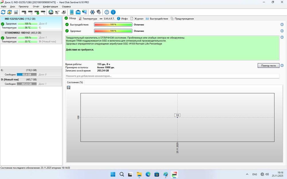Image resolution: width=287 pixels, height=179 pixels.
Task: Click the 36 °C temperature bar of IND-S325S
Action: (x=28, y=27)
